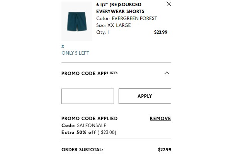The height and width of the screenshot is (154, 233).
Task: Click the APPLY promo button
Action: click(145, 96)
